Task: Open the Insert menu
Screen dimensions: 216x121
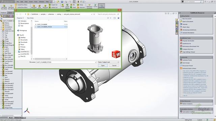Action: tap(31, 2)
